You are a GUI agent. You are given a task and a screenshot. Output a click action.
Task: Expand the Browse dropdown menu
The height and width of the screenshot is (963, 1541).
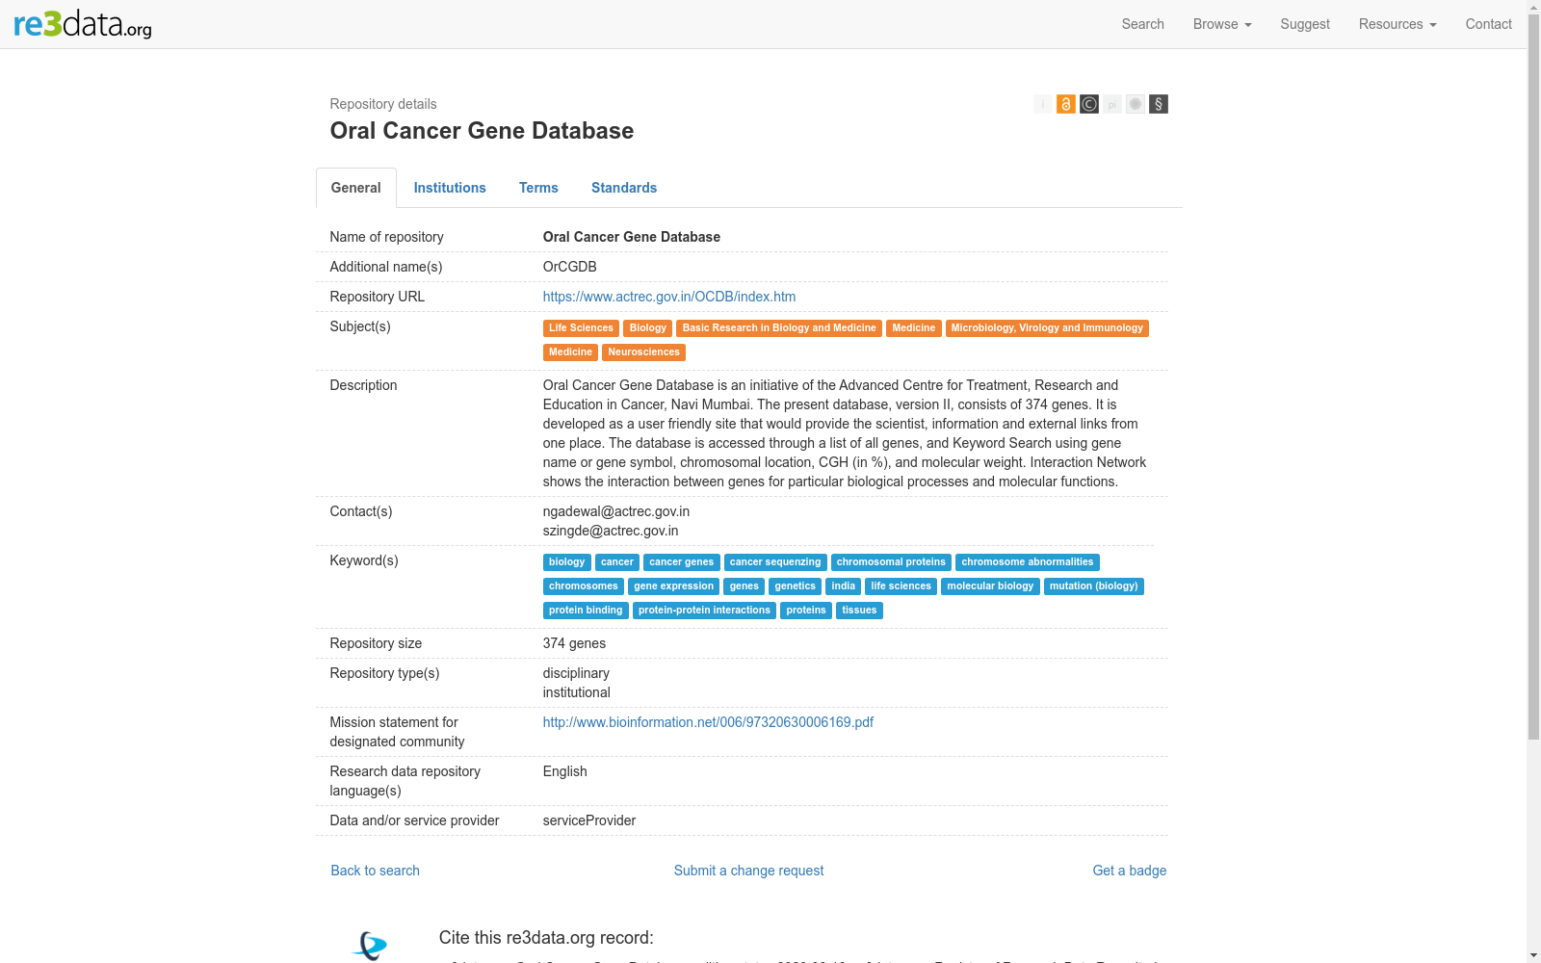coord(1222,24)
